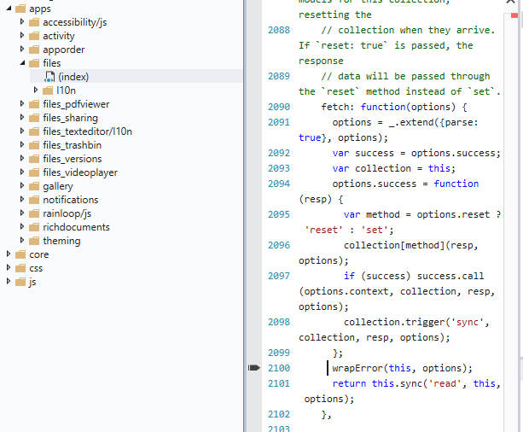This screenshot has width=523, height=432.
Task: Open the (index) file in files
Action: 73,77
